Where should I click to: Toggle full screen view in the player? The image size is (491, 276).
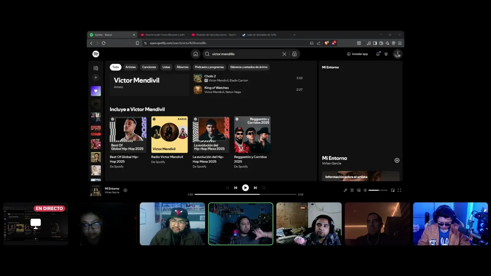coord(399,190)
